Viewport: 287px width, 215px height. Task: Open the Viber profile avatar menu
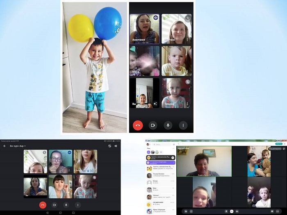(148, 145)
